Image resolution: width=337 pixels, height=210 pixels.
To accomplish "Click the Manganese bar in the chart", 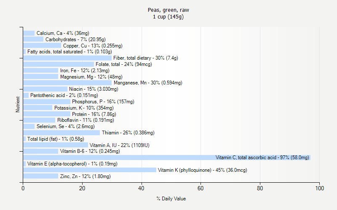I will point(67,83).
